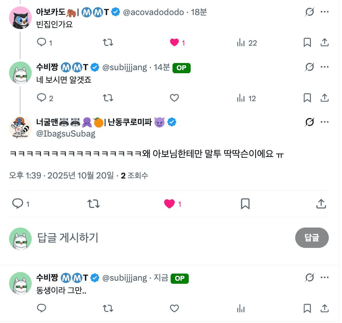Open more options for 아보카도's tweet
342x323 pixels.
(x=325, y=12)
